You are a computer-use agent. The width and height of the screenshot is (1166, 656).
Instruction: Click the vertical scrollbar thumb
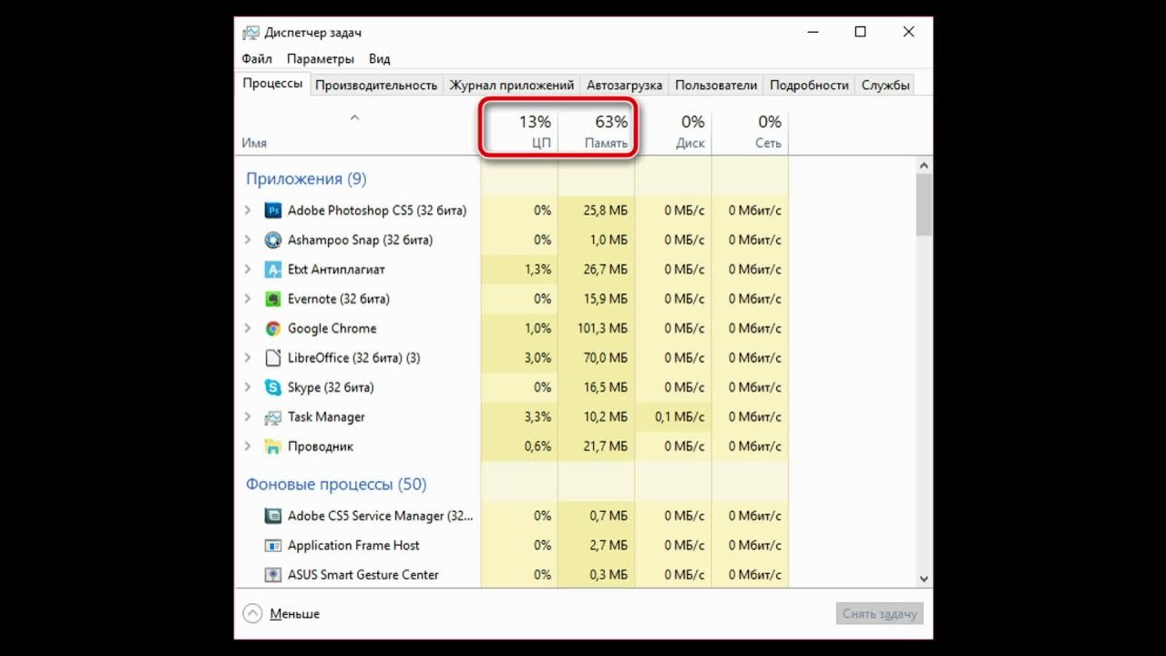coord(924,205)
